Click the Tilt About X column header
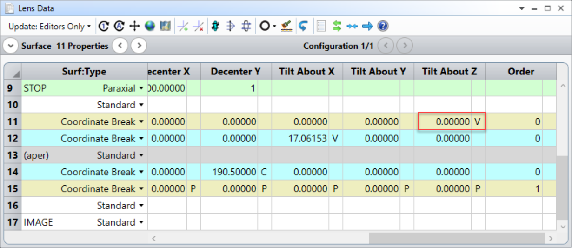572x248 pixels. (x=307, y=71)
